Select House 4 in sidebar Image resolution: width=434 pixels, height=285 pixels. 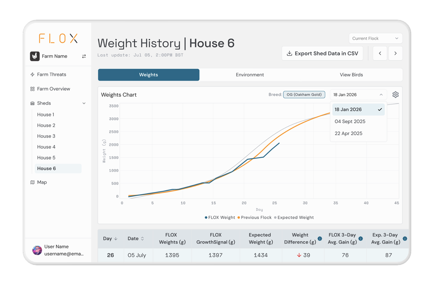tap(46, 147)
